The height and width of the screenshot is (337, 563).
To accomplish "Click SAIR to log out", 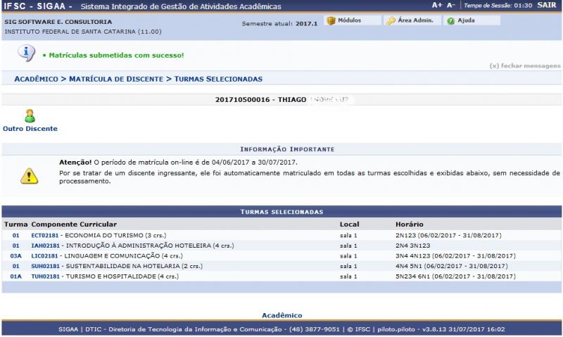I will pyautogui.click(x=546, y=5).
